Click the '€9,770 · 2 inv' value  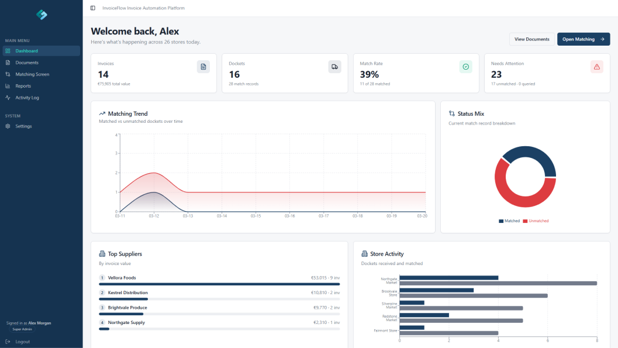click(326, 308)
